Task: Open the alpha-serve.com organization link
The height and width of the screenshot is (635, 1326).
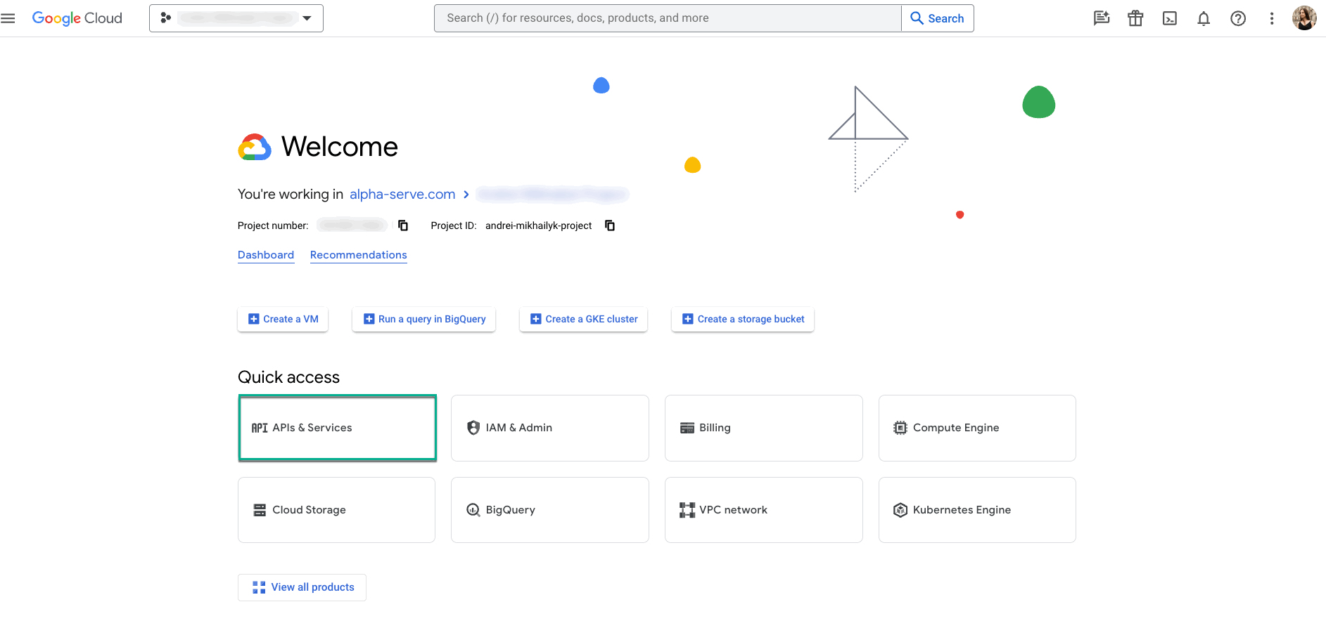Action: coord(402,195)
